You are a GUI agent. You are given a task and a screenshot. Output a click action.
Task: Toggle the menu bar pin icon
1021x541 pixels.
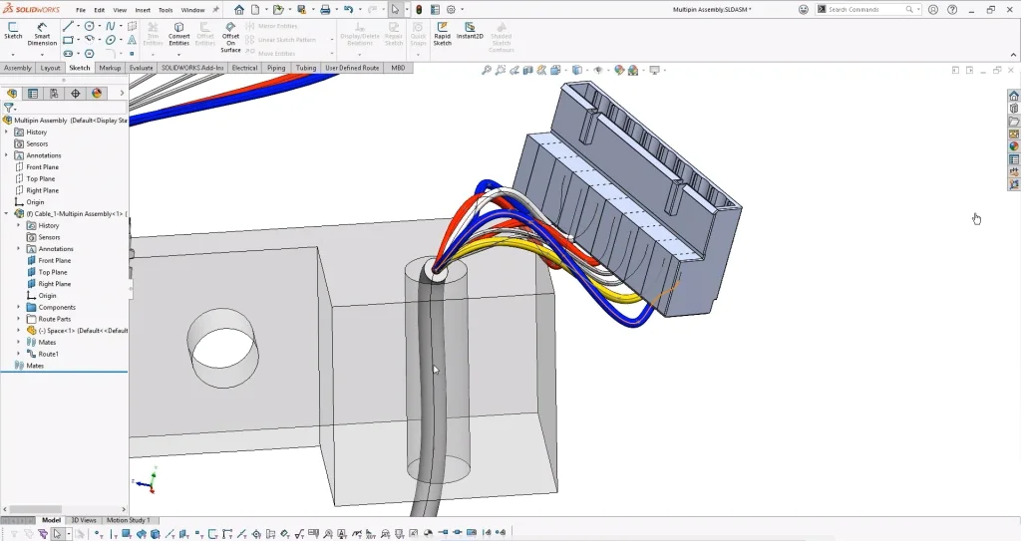216,10
